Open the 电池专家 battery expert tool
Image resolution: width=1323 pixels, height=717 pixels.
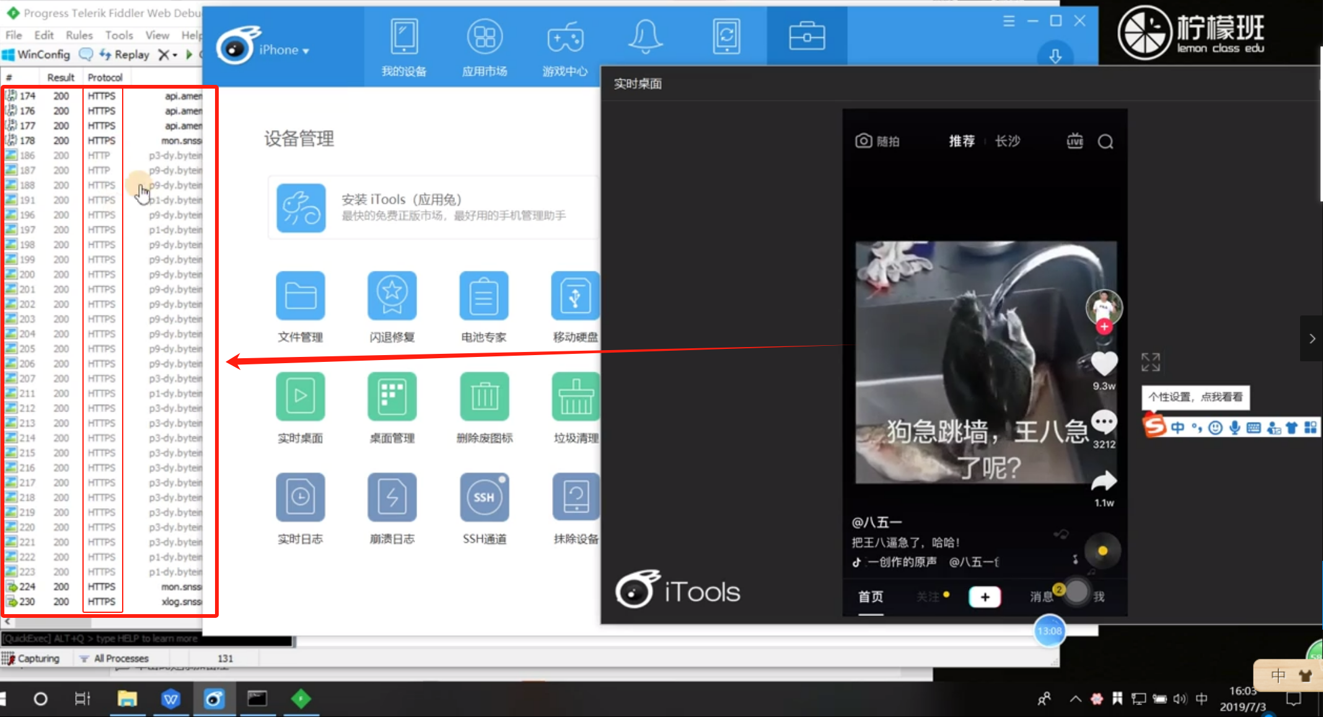pyautogui.click(x=483, y=296)
